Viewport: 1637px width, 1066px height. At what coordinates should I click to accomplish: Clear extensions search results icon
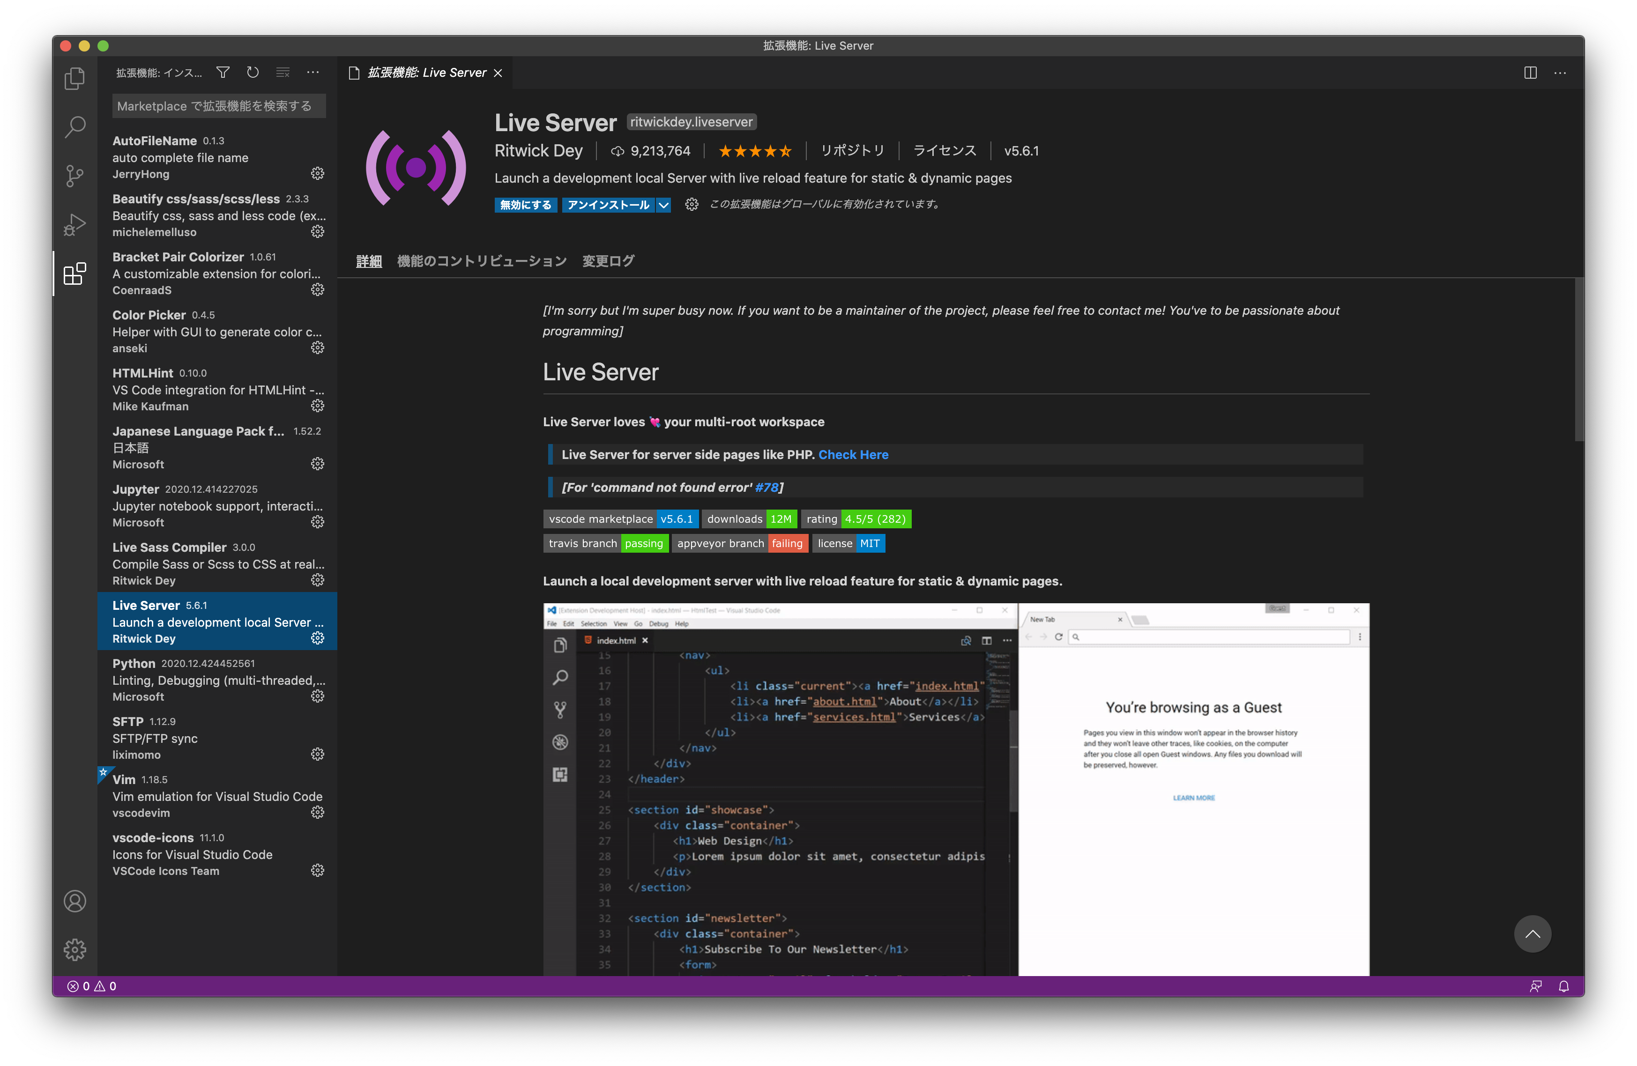283,72
